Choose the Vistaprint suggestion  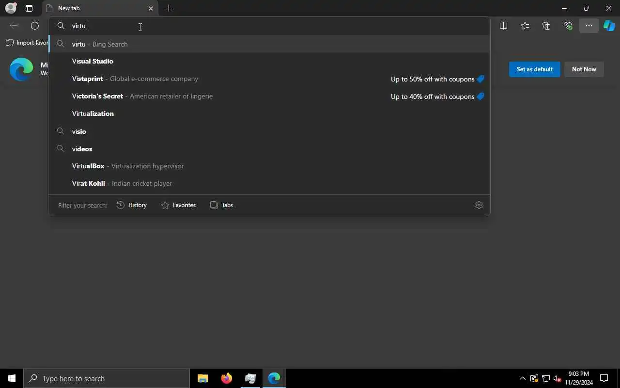(269, 79)
